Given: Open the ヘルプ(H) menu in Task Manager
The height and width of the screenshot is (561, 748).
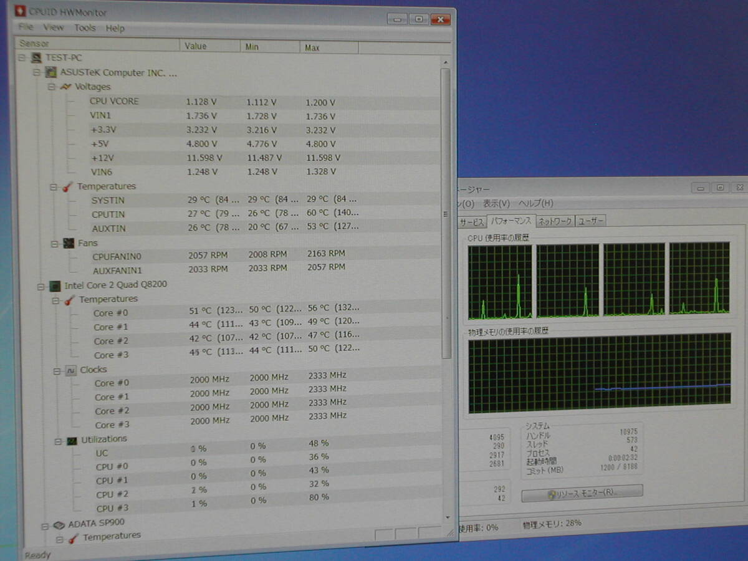Looking at the screenshot, I should tap(536, 203).
